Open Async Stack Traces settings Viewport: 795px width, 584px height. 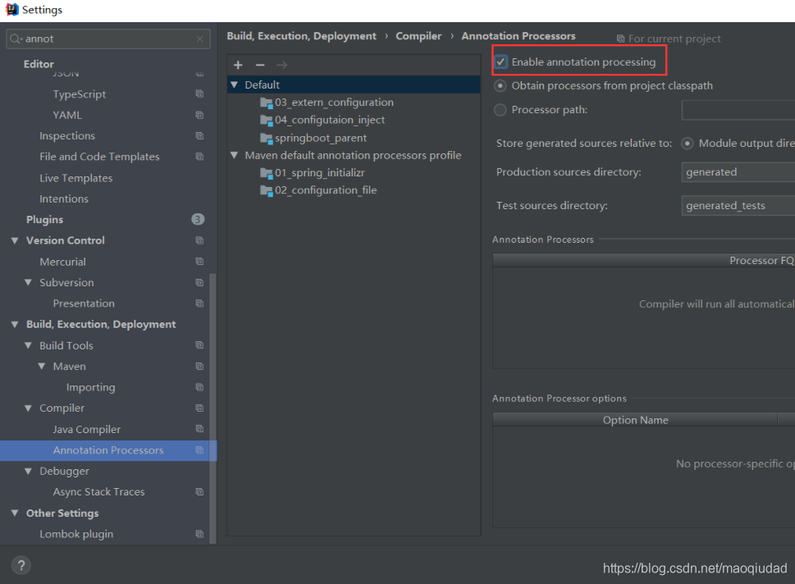coord(99,492)
